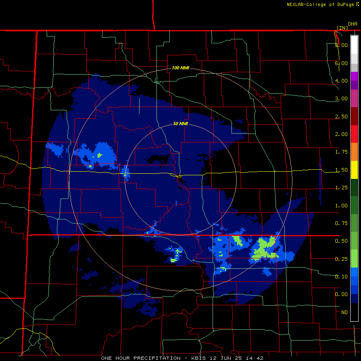Click the OHA product code label

click(353, 24)
